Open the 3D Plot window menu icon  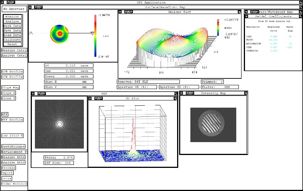91,99
